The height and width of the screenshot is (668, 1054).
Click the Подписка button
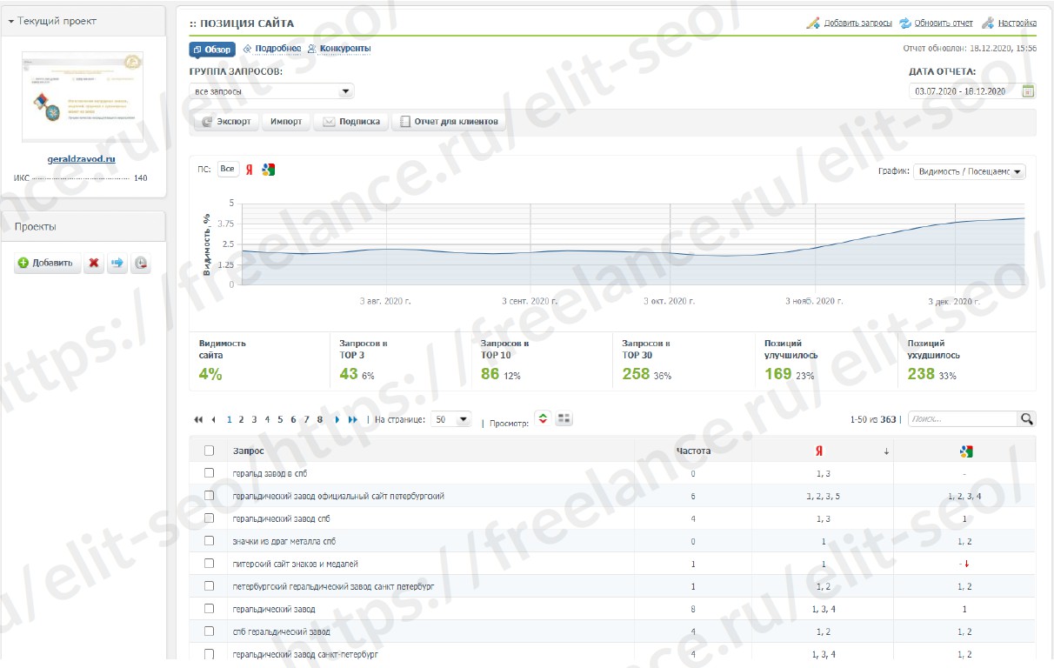point(350,122)
